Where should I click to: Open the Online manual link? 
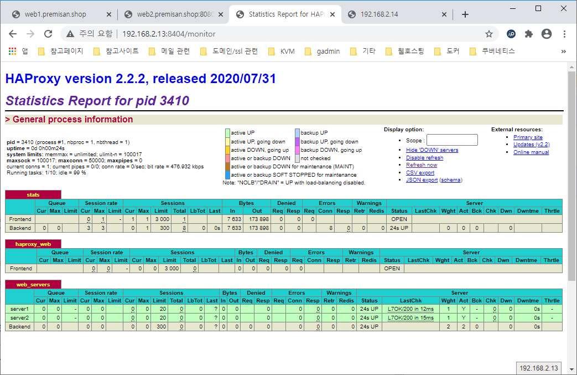click(531, 152)
